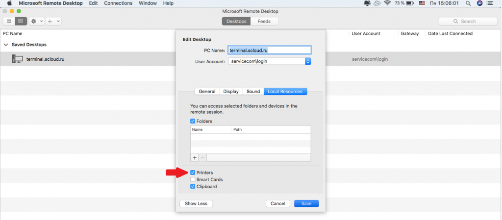The width and height of the screenshot is (502, 220).
Task: Switch to the Display tab
Action: coord(231,92)
